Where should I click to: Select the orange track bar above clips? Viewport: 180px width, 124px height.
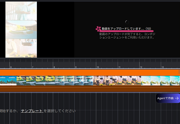[x=90, y=72]
